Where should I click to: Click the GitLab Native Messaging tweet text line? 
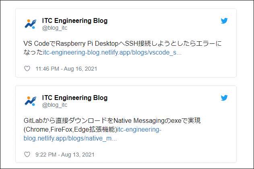(112, 121)
